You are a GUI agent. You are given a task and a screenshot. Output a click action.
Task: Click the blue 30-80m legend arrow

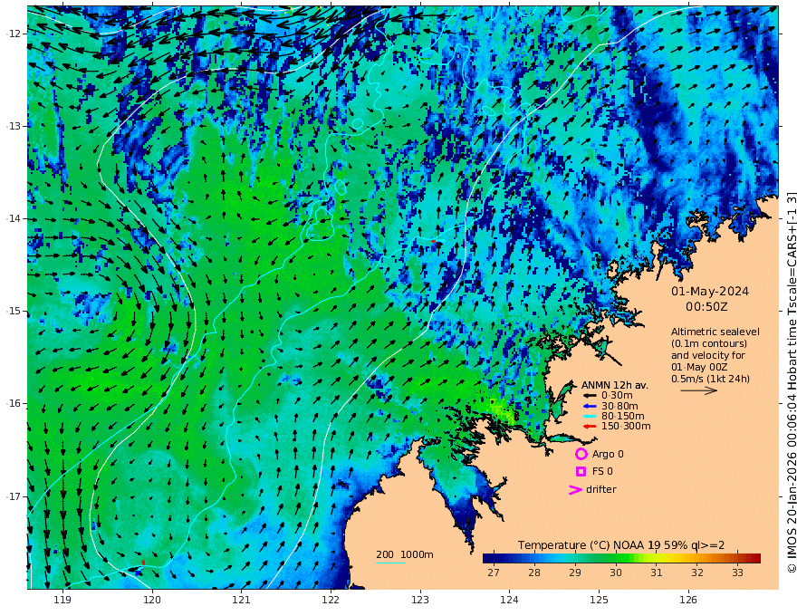coord(589,406)
